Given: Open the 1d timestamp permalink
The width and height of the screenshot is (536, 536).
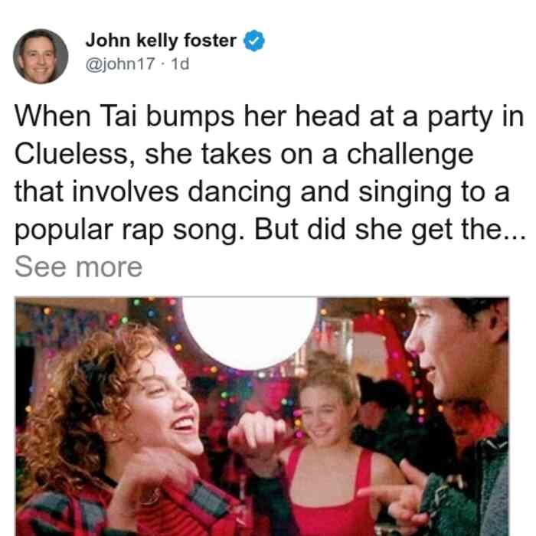Looking at the screenshot, I should [x=180, y=64].
